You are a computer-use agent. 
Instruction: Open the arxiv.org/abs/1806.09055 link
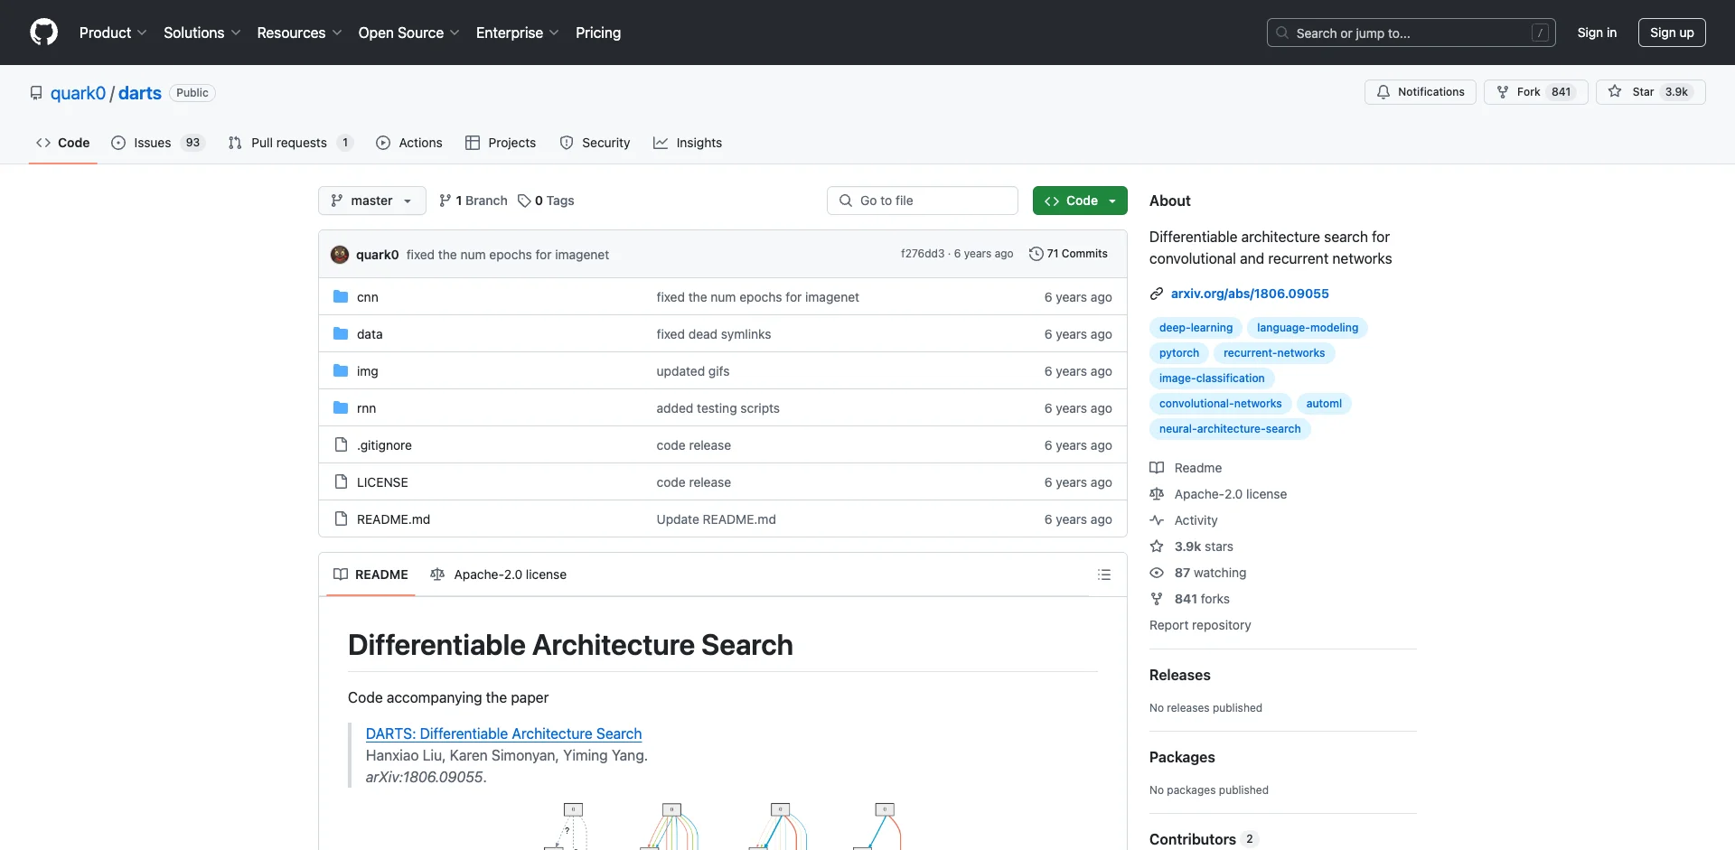click(1250, 294)
